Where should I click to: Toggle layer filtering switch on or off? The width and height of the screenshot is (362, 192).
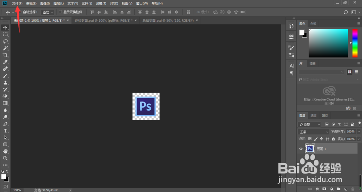tap(359, 124)
